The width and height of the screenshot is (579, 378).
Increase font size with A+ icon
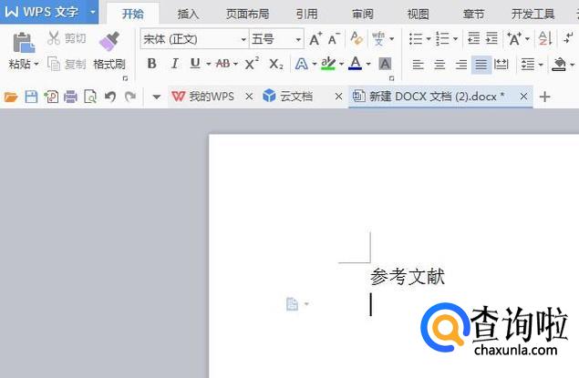point(315,39)
